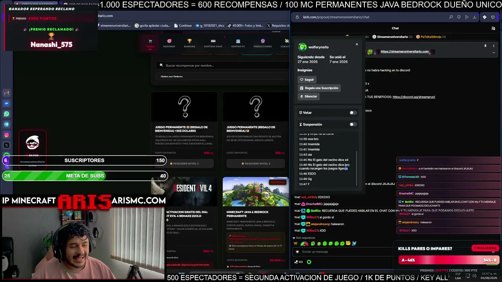The image size is (502, 282).
Task: Open the Minecraft Java & Bedrock reward thumbnail
Action: (x=256, y=192)
